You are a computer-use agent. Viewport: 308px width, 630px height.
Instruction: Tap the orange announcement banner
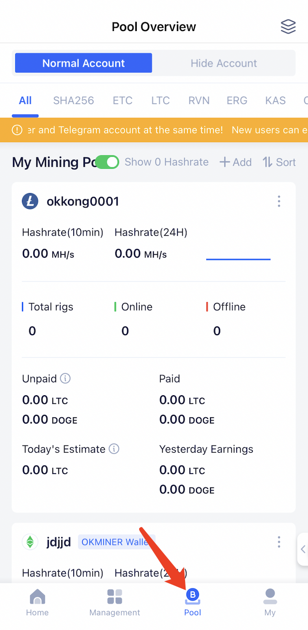point(154,130)
